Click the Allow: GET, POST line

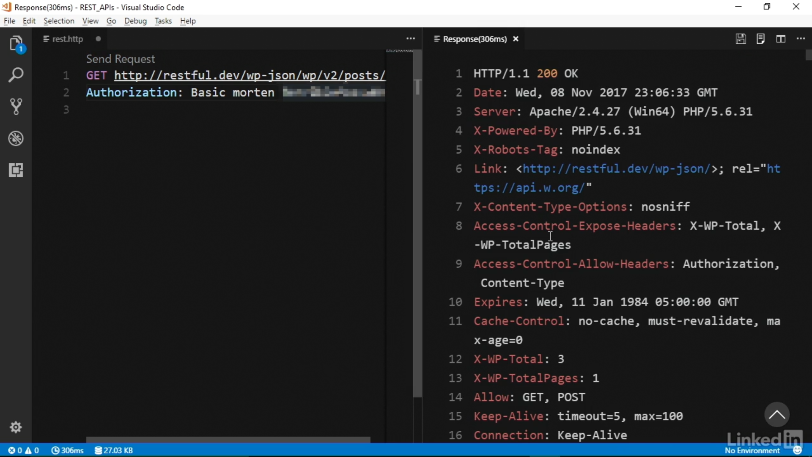click(x=529, y=397)
